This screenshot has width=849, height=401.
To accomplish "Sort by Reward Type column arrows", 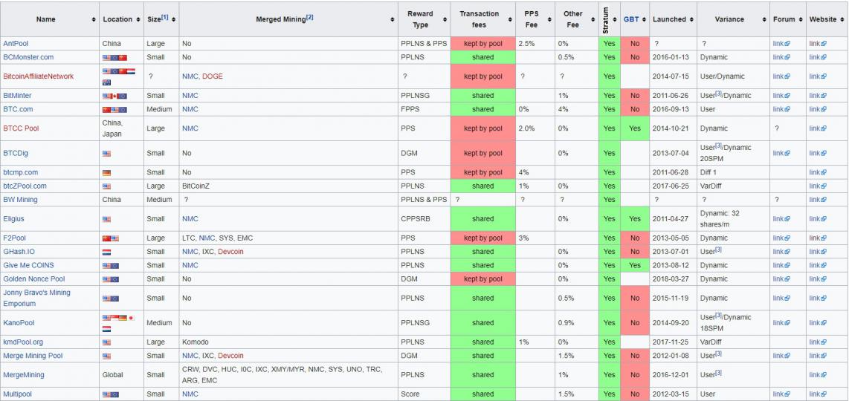I will [x=445, y=19].
